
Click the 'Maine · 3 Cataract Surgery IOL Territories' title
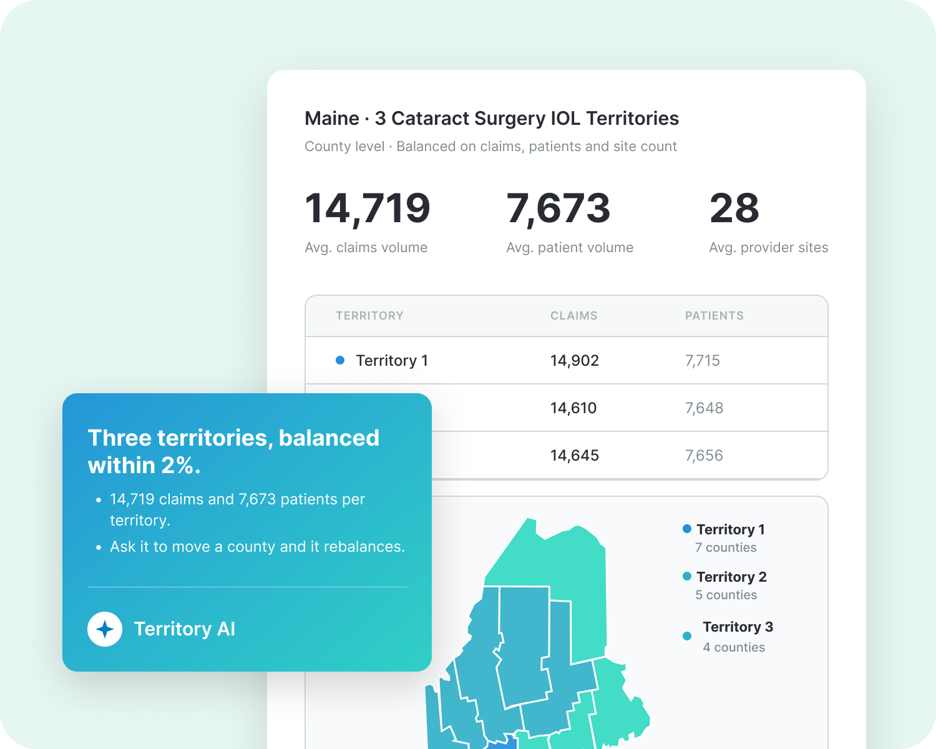492,119
